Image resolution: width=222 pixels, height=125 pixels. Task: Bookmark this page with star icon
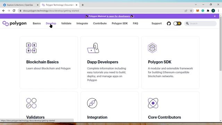coord(191,11)
